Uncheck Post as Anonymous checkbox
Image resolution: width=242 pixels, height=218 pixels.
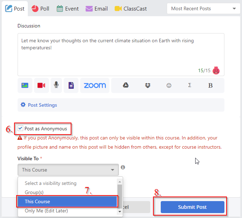coord(20,128)
